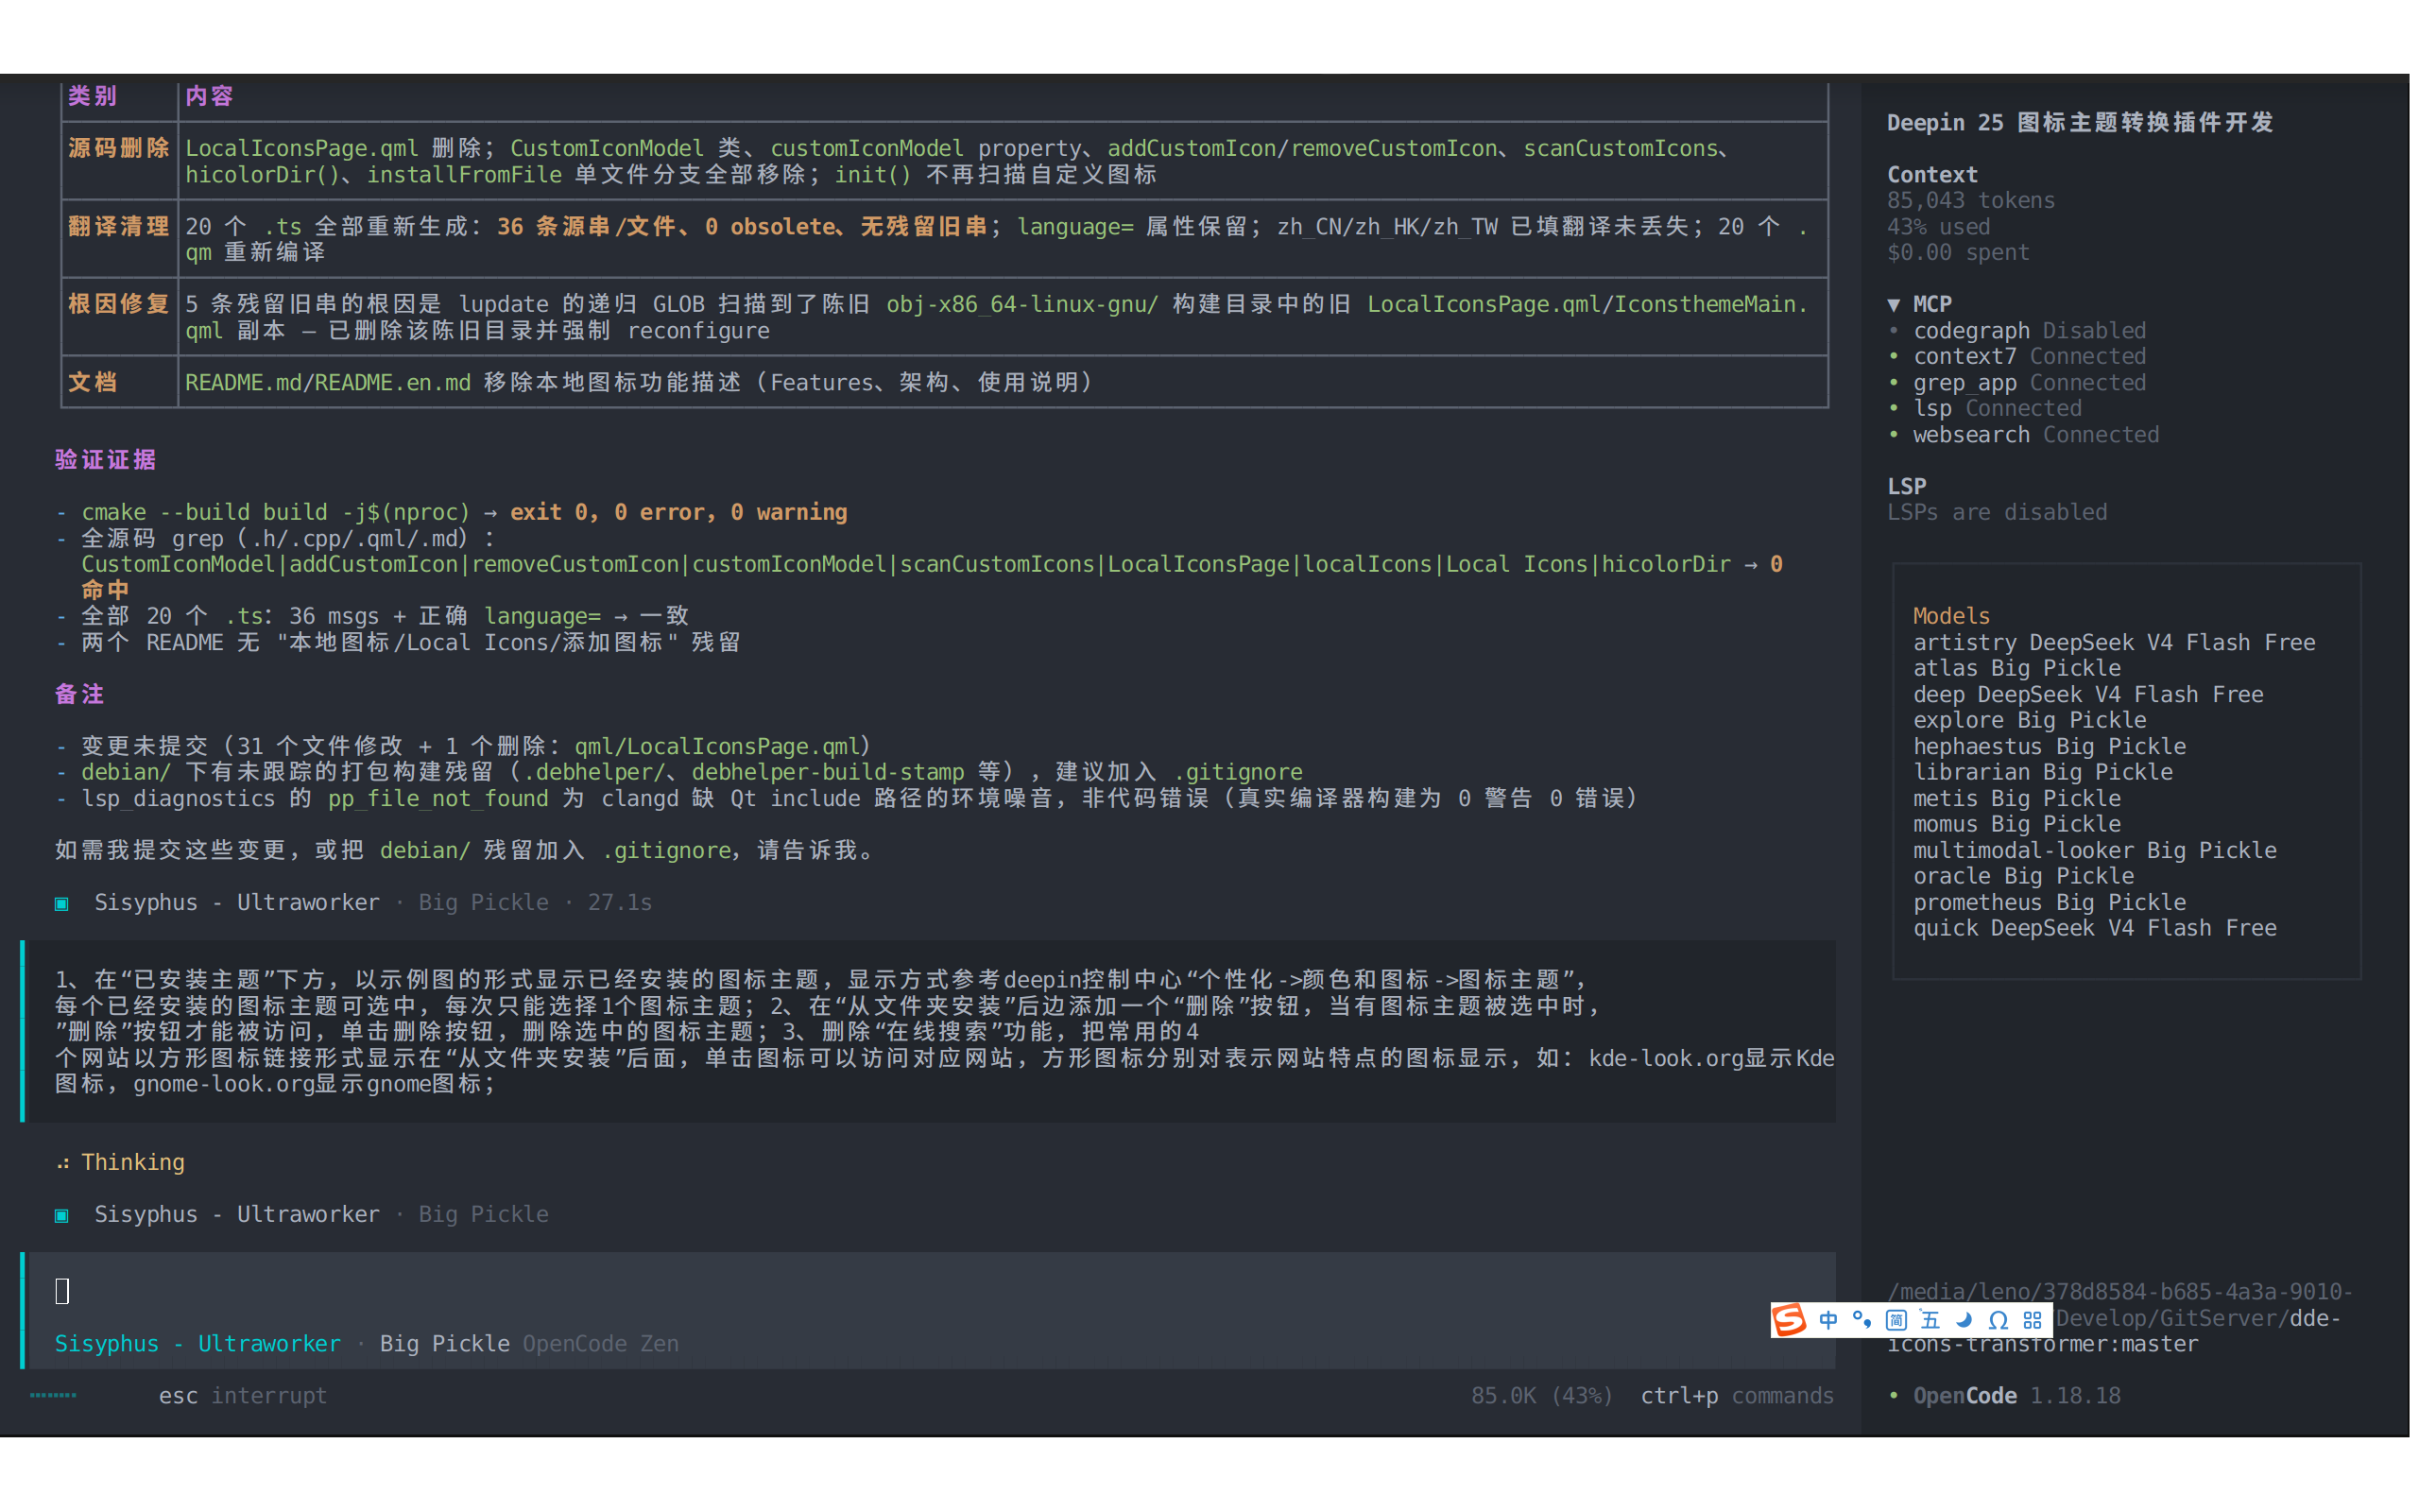This screenshot has width=2419, height=1512.
Task: Select "quick DeepSeek V4 Flash Free" row
Action: click(x=2094, y=928)
